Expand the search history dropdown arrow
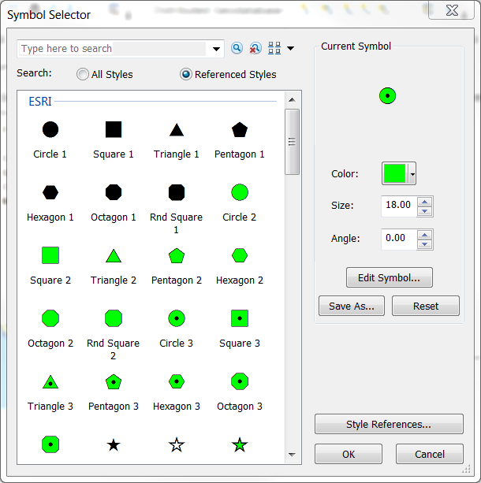Viewport: 481px width, 483px height. (216, 49)
